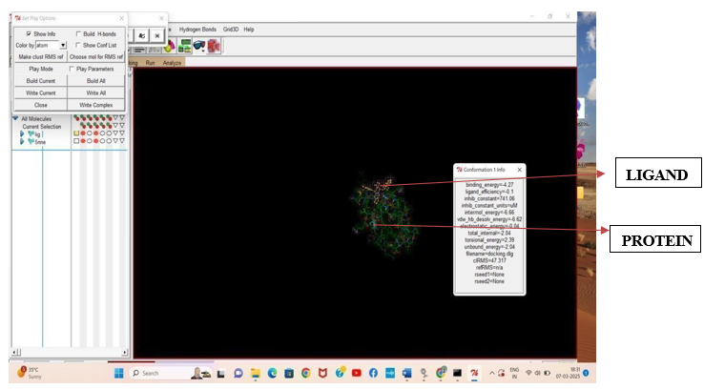Click the white square in the 5nne row
704x389 pixels.
[76, 141]
